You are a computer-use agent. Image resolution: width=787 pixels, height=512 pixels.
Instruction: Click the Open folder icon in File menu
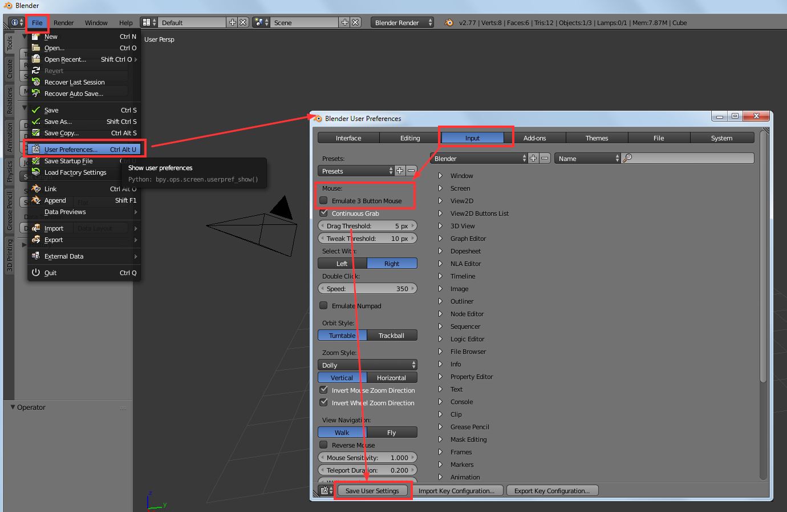click(x=35, y=47)
